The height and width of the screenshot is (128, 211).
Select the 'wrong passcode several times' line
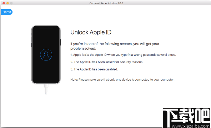(x=123, y=55)
